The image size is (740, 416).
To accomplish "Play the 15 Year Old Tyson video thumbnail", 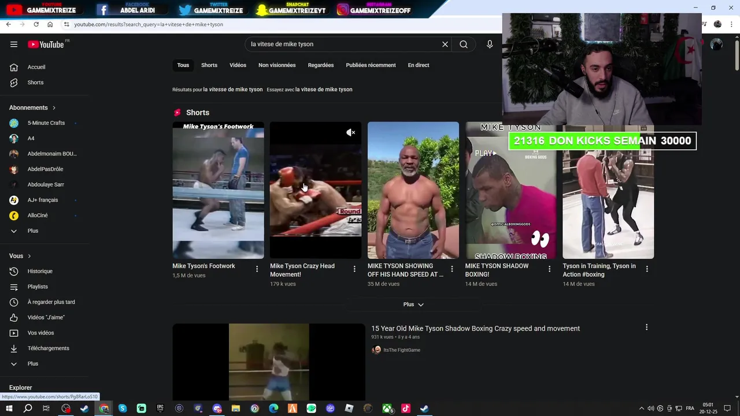I will pos(269,362).
